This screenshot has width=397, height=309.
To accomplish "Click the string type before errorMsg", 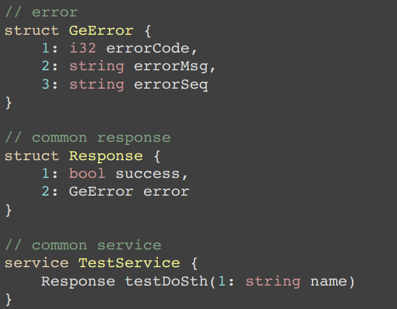I will [96, 66].
